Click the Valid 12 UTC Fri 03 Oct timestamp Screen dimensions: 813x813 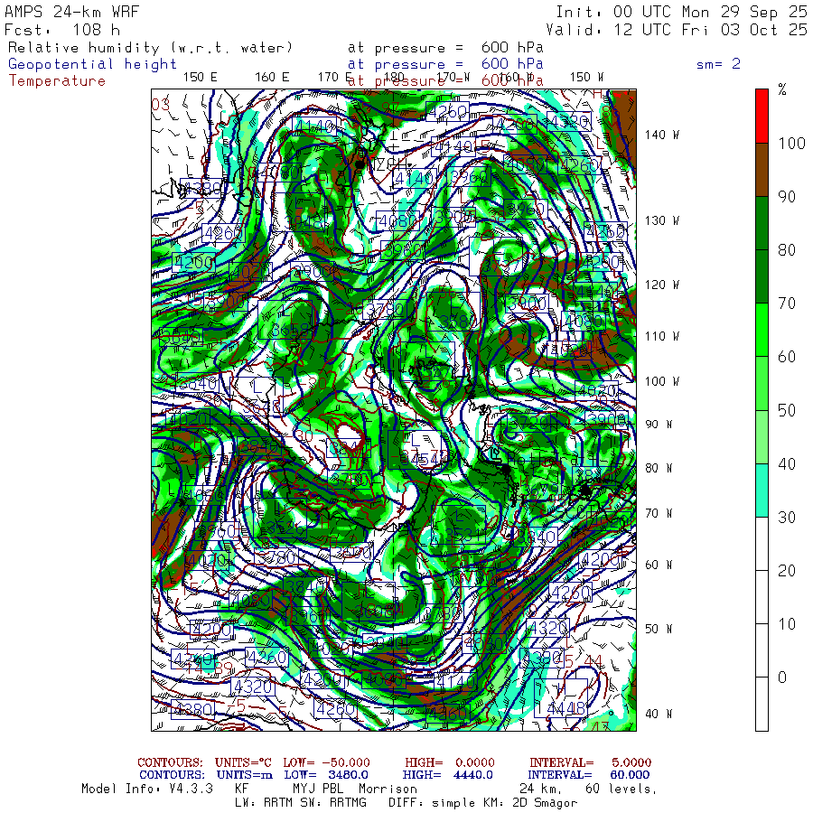coord(677,30)
